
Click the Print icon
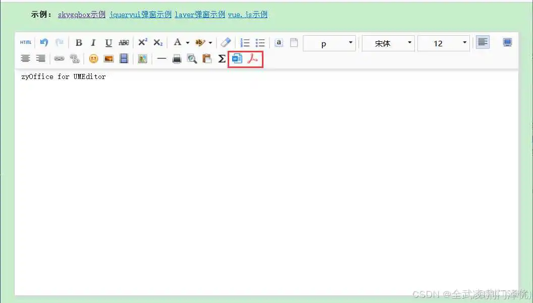pyautogui.click(x=177, y=59)
